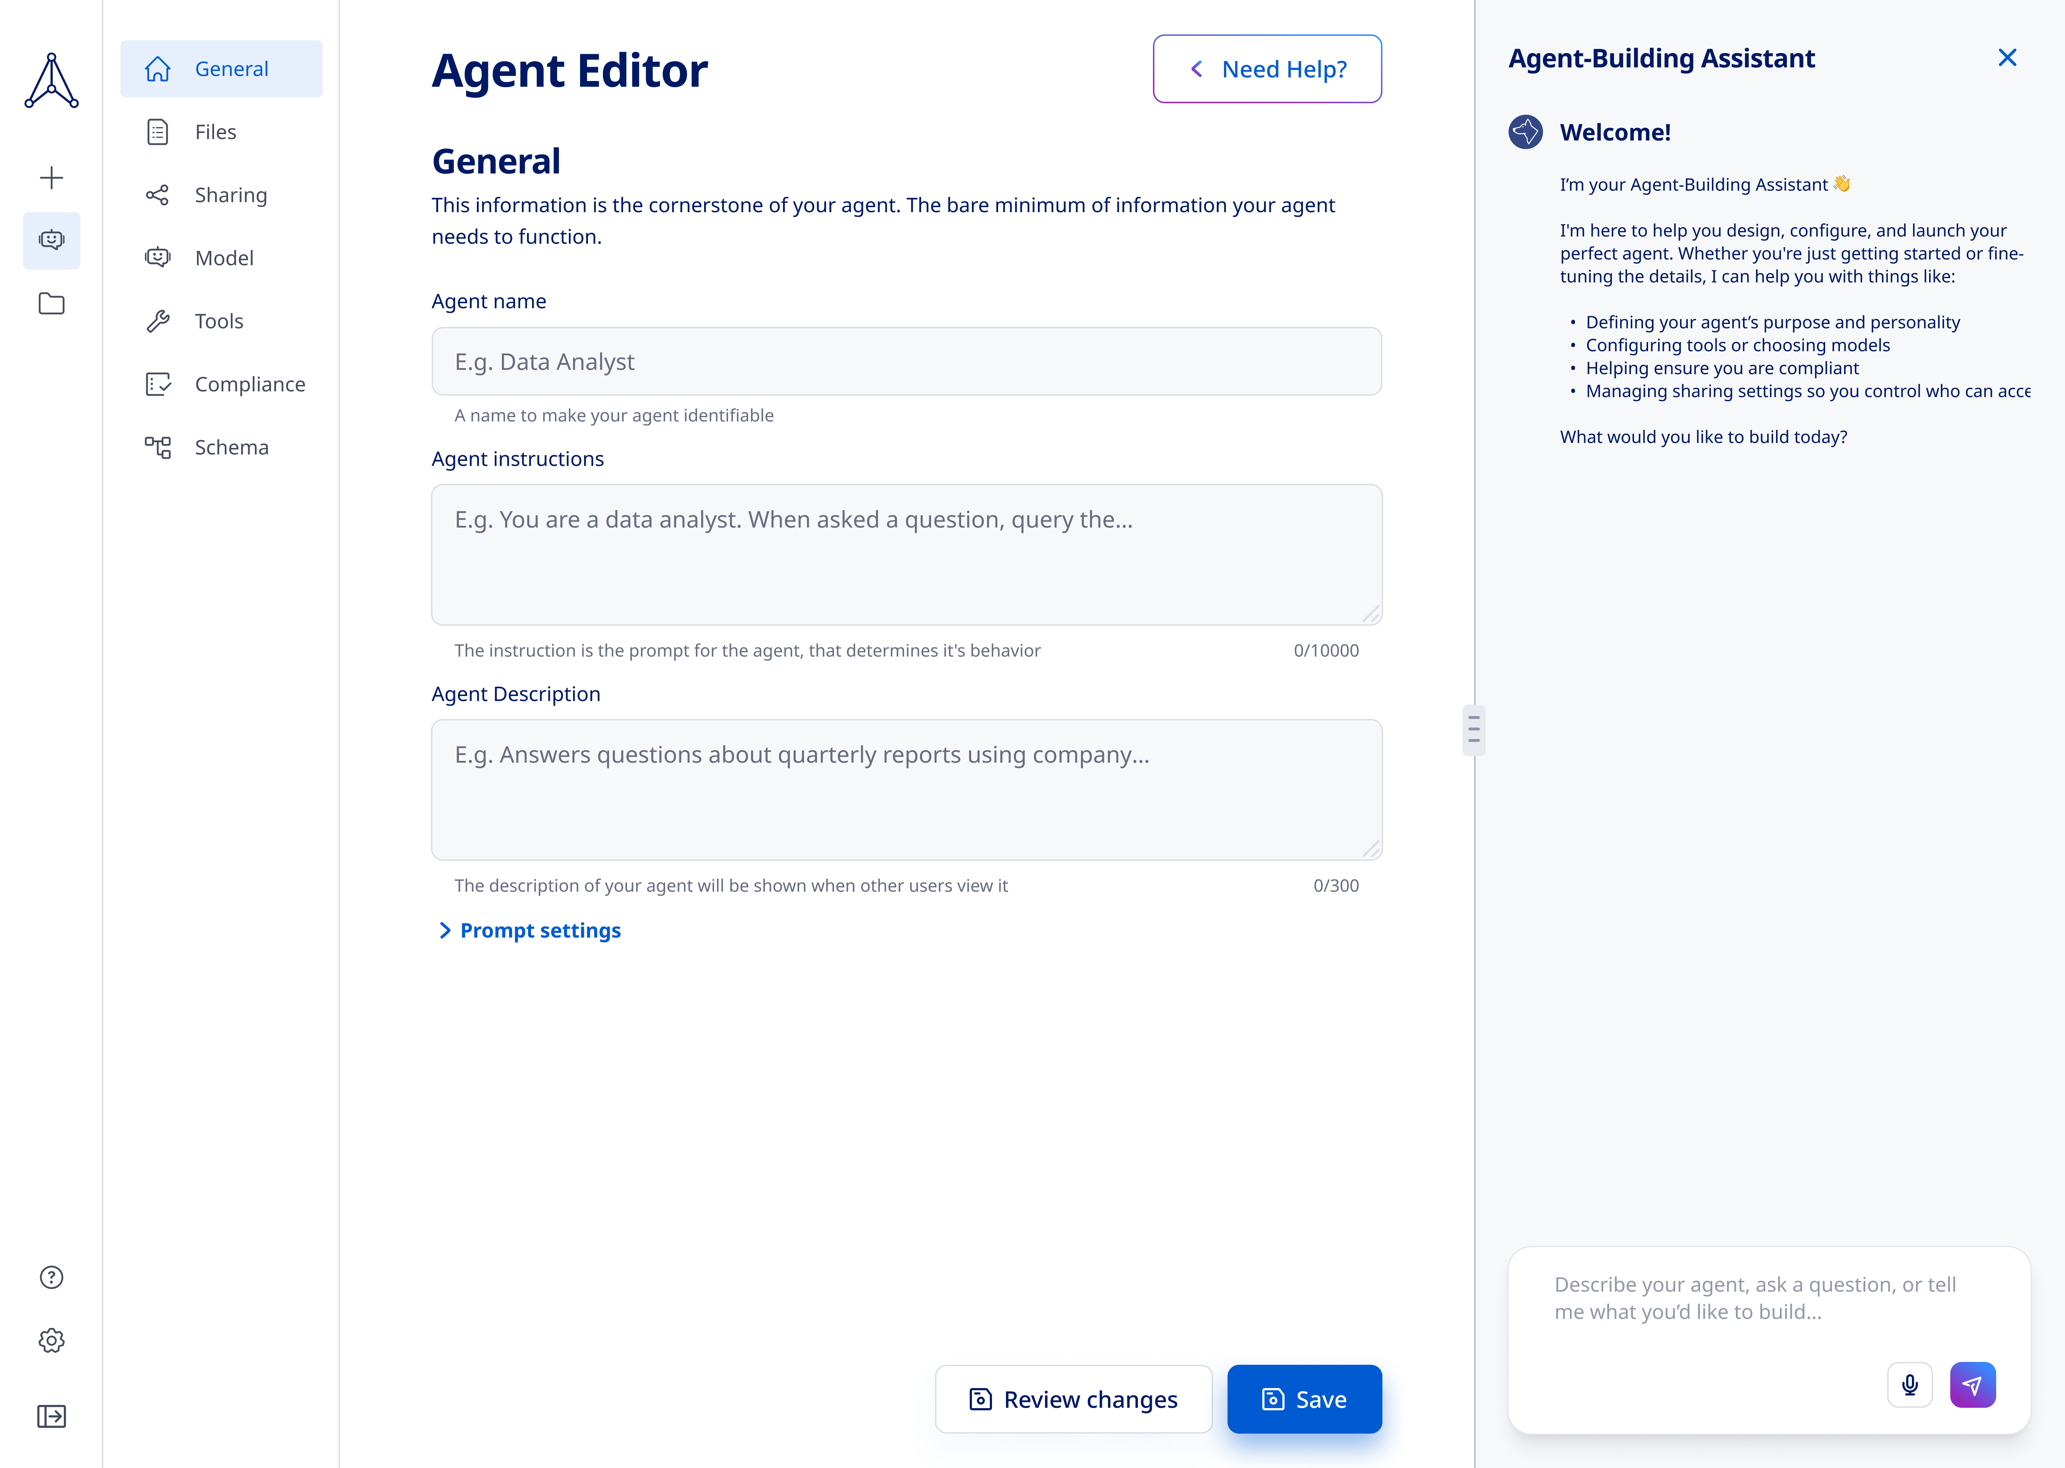
Task: Open the help question mark icon
Action: click(52, 1277)
